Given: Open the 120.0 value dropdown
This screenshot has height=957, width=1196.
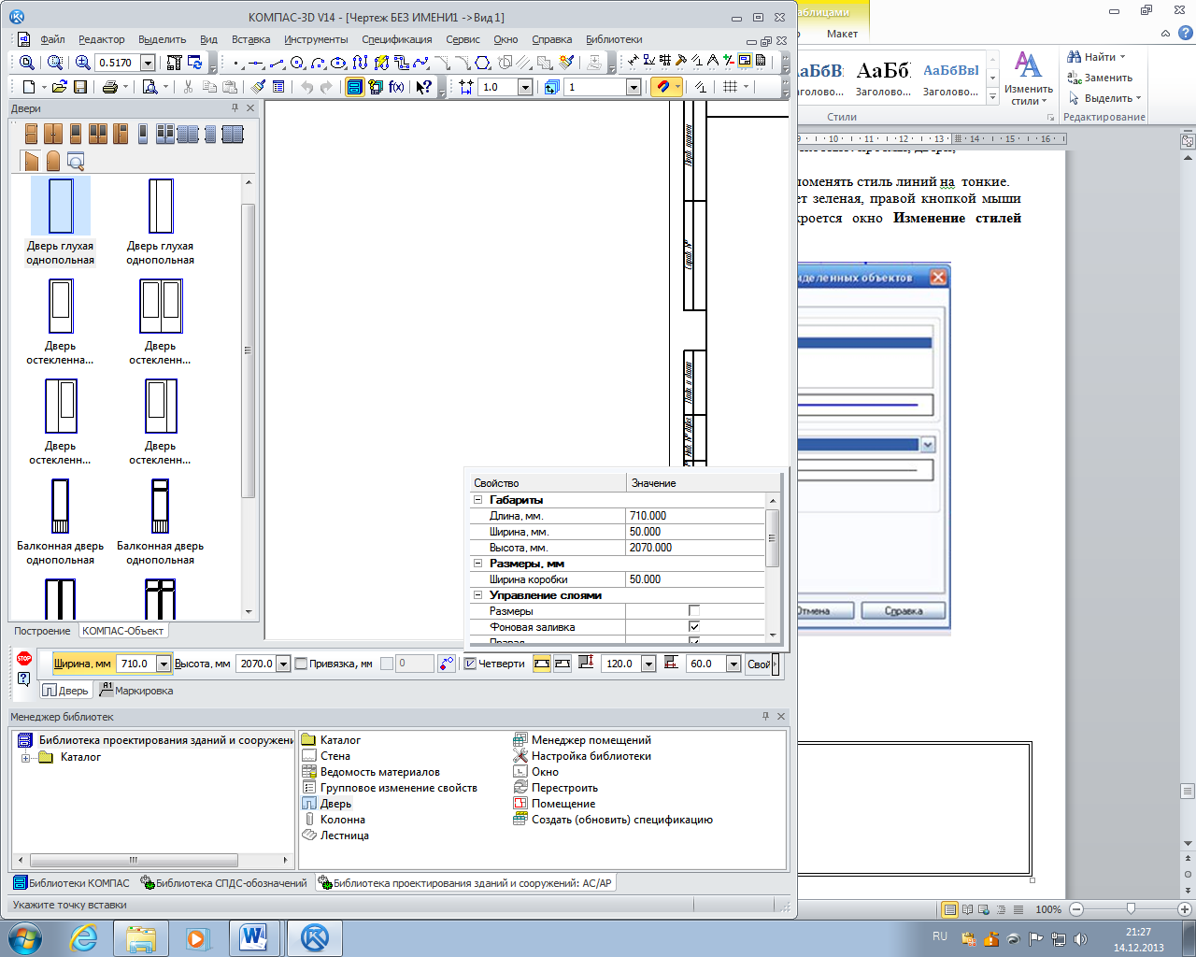Looking at the screenshot, I should [648, 664].
